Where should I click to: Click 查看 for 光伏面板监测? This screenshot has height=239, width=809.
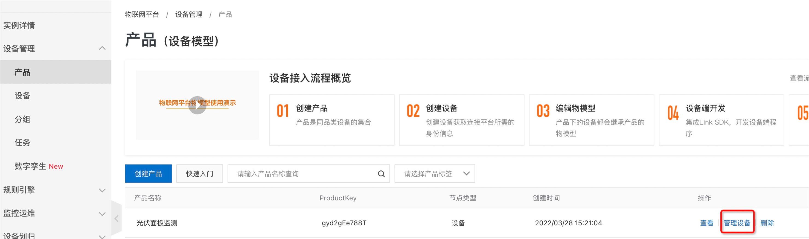(707, 223)
